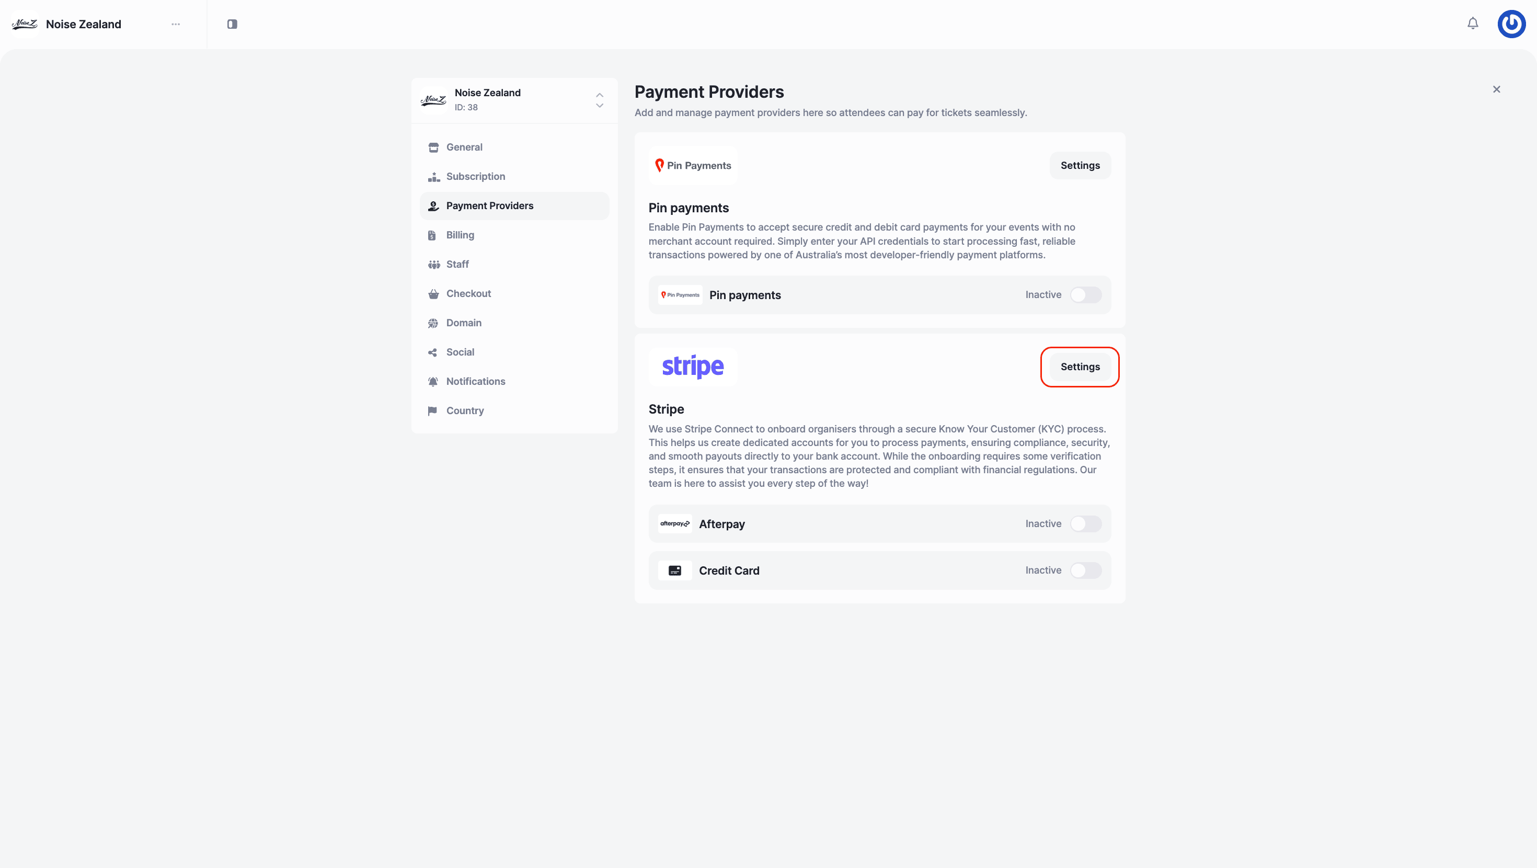Viewport: 1537px width, 868px height.
Task: Open Pin Payments Settings button
Action: tap(1080, 165)
